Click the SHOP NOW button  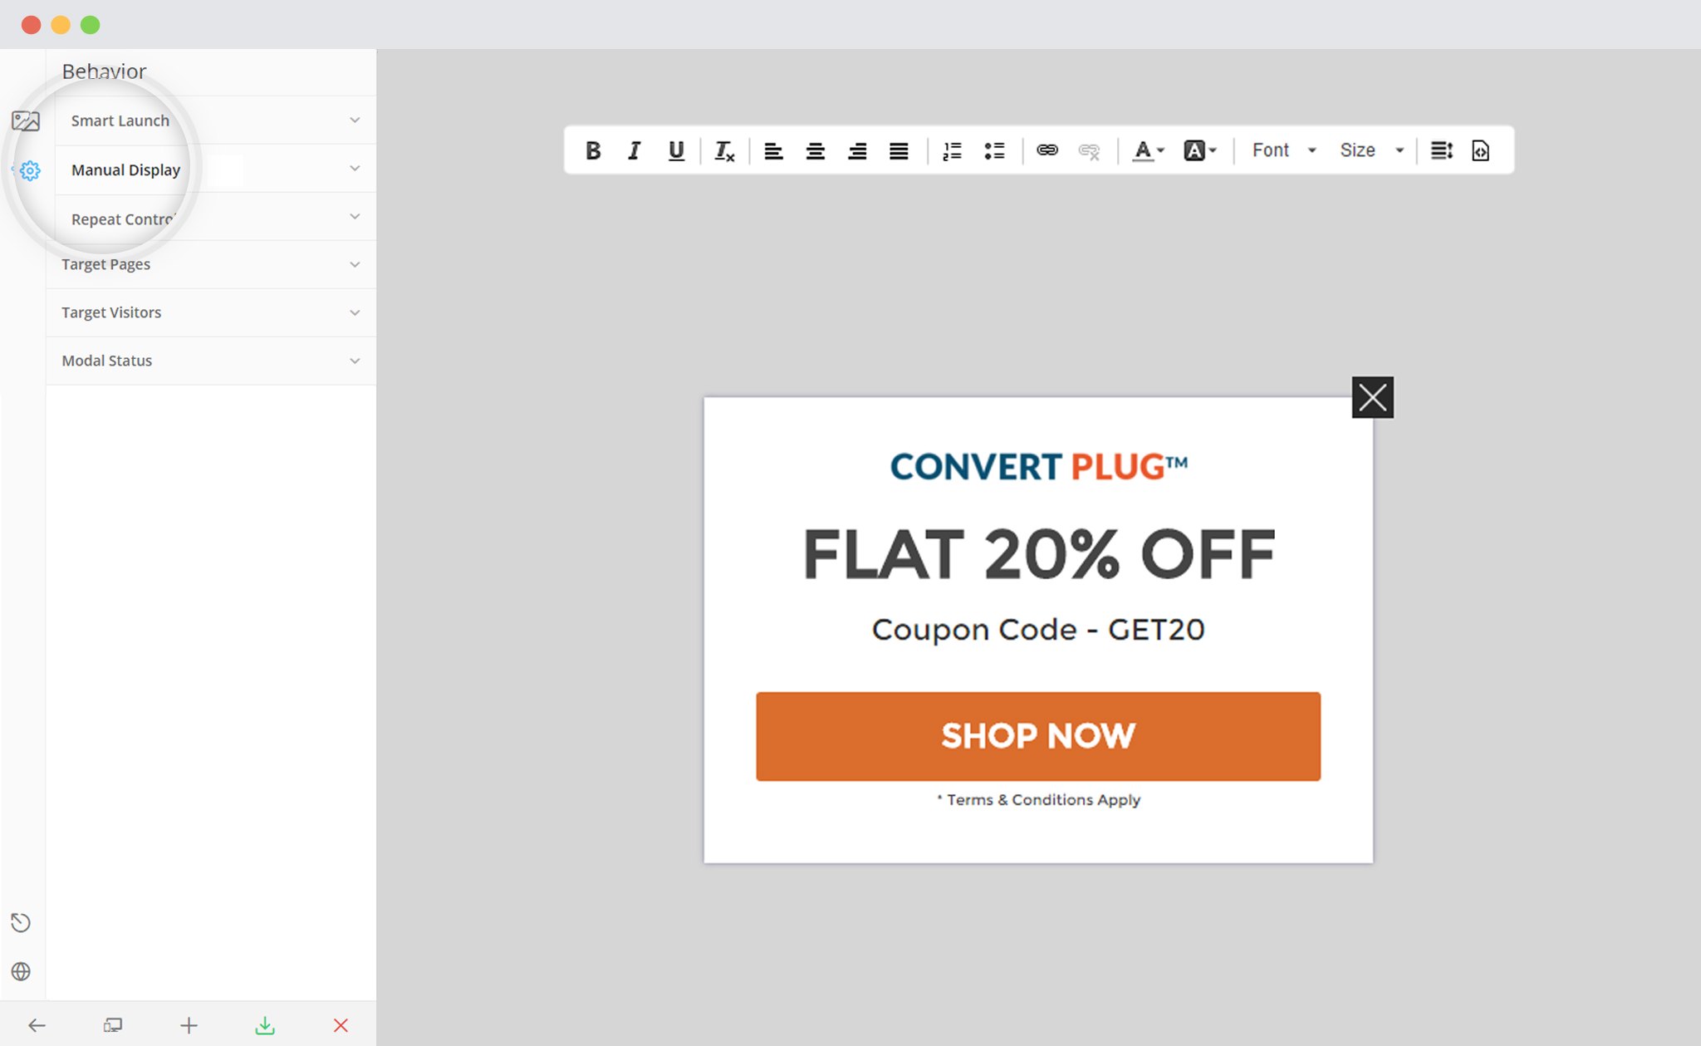point(1037,736)
